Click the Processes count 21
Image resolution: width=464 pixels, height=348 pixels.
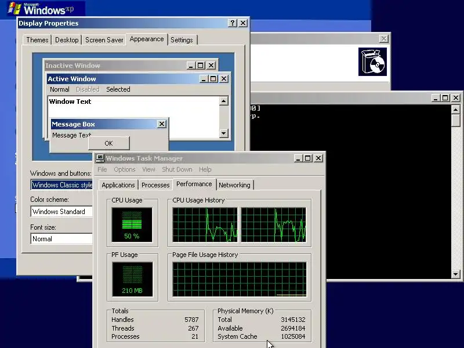point(195,336)
